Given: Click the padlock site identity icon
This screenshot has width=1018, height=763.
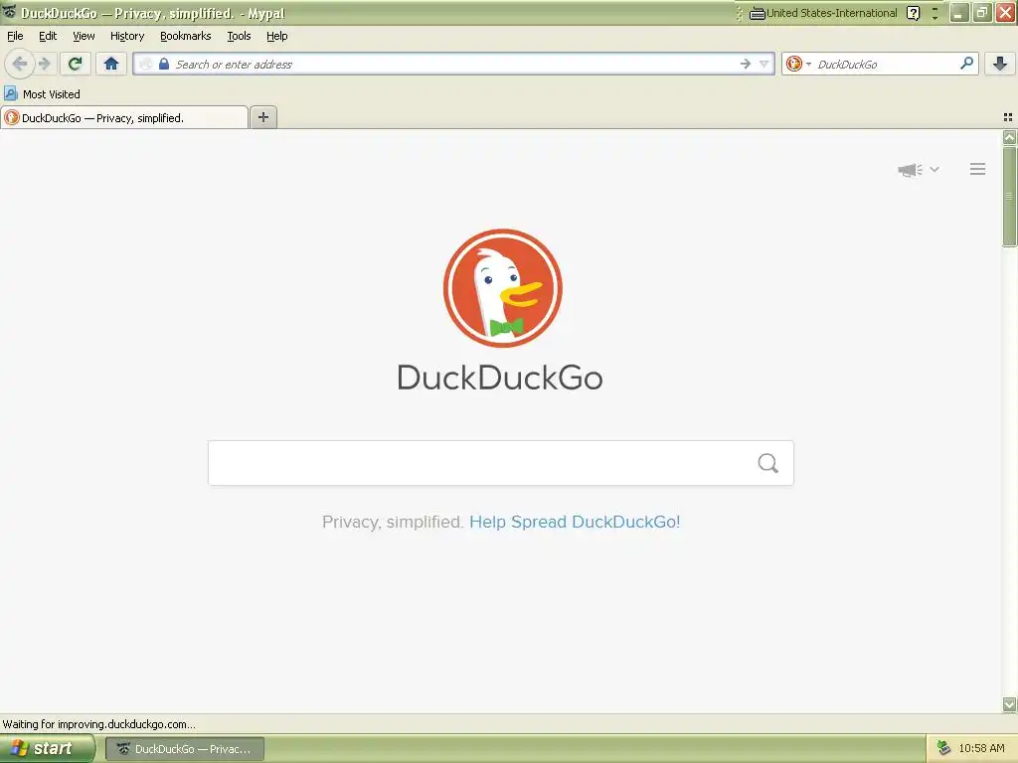Looking at the screenshot, I should pos(164,64).
